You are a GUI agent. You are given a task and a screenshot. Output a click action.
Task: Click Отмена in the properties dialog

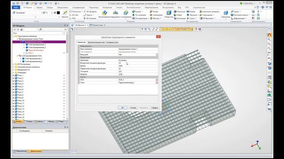pyautogui.click(x=133, y=108)
